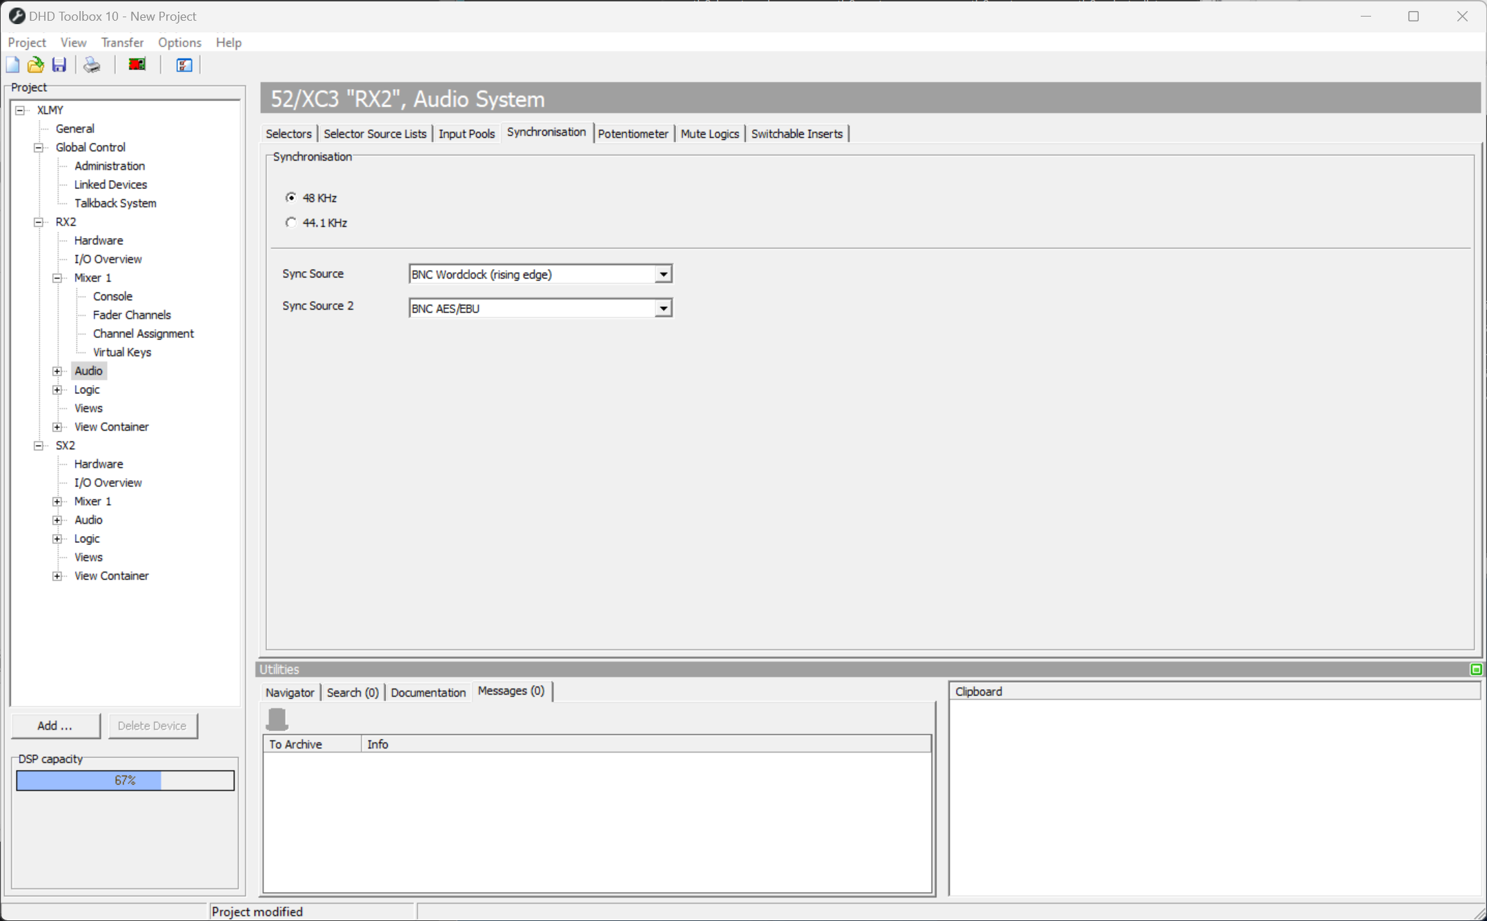Screen dimensions: 1487x921
Task: Enable the 44.1 KHz option instead of 48 KHz
Action: (291, 222)
